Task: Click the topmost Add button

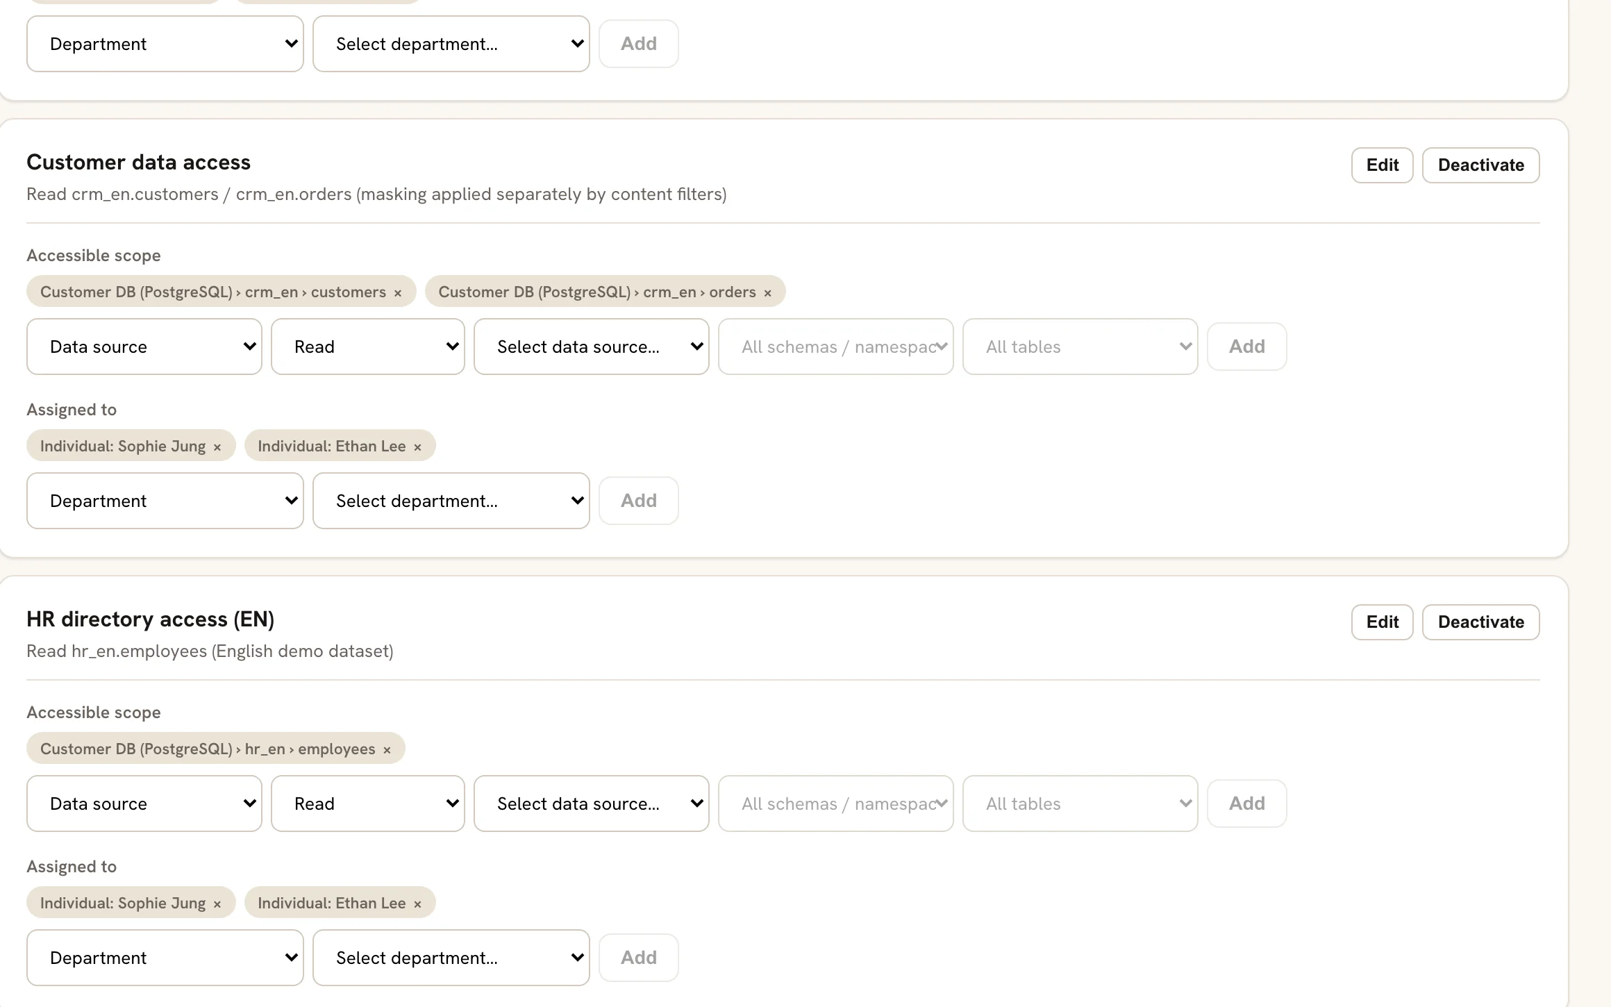Action: (x=639, y=44)
